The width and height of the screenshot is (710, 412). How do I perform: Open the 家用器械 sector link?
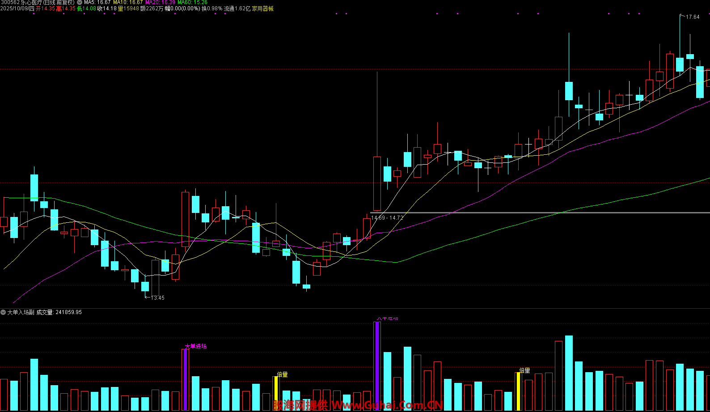pos(262,8)
